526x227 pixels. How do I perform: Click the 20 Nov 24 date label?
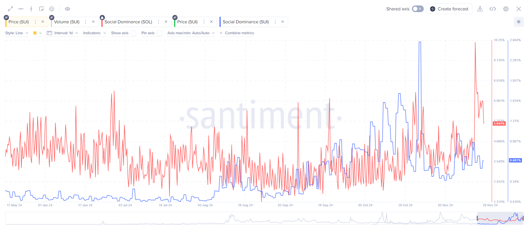coord(490,205)
